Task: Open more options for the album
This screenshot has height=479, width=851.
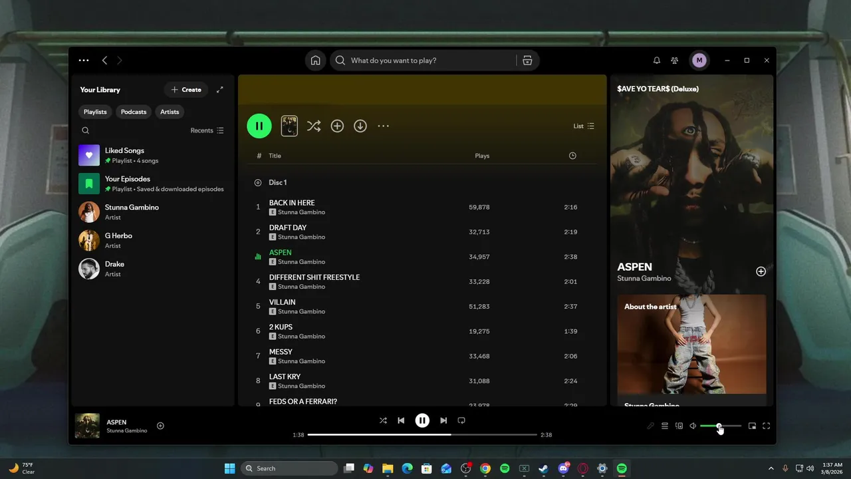Action: click(384, 126)
